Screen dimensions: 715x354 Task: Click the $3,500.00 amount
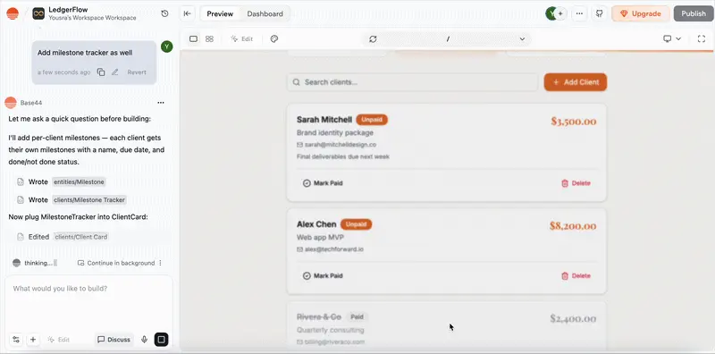[574, 122]
